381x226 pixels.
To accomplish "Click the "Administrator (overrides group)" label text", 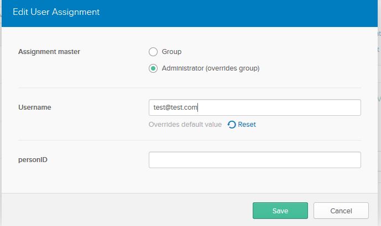I will pos(211,69).
